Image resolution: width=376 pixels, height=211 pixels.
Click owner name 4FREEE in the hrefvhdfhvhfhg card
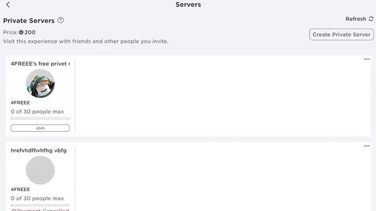(x=21, y=189)
